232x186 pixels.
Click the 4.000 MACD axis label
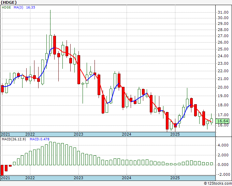(222, 145)
